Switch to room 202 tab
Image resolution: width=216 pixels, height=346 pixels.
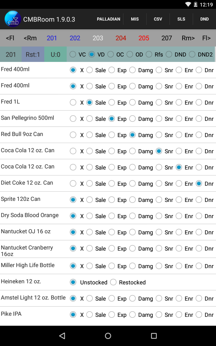[75, 38]
